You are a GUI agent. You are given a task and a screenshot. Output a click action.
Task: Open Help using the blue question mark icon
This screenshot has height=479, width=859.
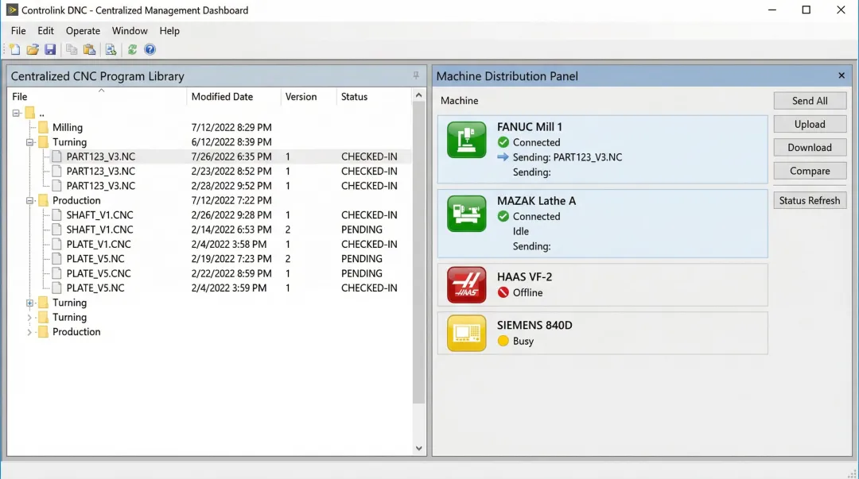[150, 49]
